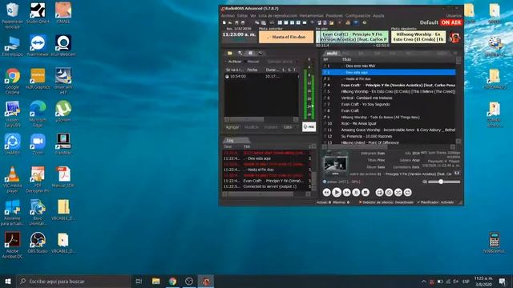Click the now-playing track box Evan Craft

tap(352, 37)
